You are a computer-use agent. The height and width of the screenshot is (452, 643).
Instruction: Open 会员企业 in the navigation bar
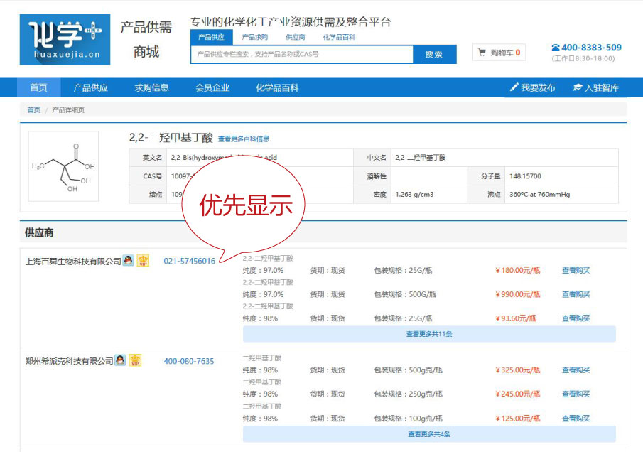[212, 87]
